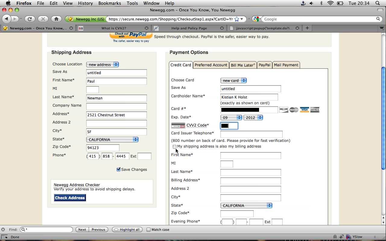This screenshot has height=241, width=386.
Task: Check 'My shipping address is also my billing address'
Action: [x=174, y=146]
